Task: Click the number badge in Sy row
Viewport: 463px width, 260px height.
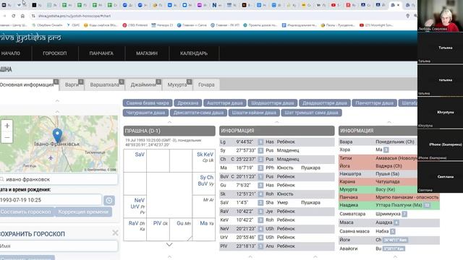Action: 260,151
